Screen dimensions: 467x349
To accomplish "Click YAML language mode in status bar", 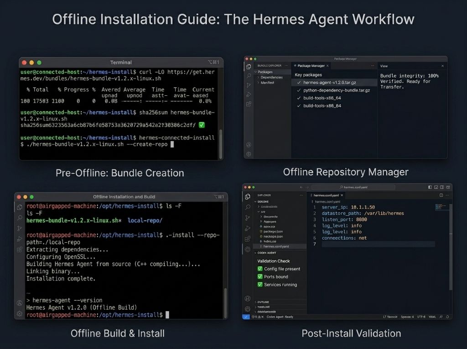I will point(432,317).
